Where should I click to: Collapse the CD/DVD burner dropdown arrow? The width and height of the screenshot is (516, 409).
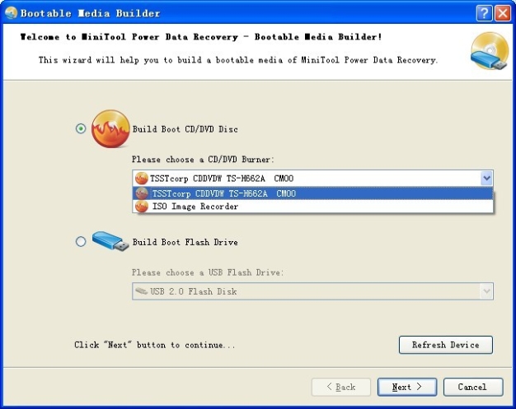(486, 179)
